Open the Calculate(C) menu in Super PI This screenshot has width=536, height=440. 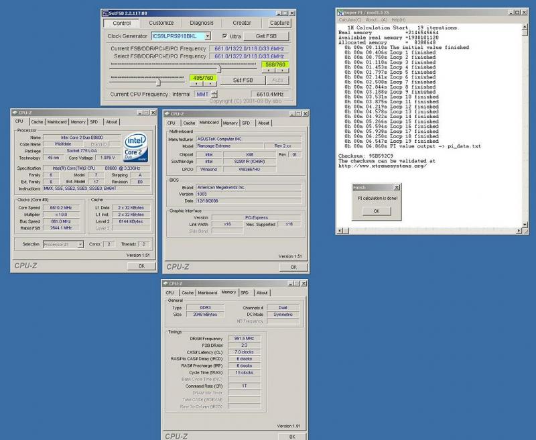(350, 20)
